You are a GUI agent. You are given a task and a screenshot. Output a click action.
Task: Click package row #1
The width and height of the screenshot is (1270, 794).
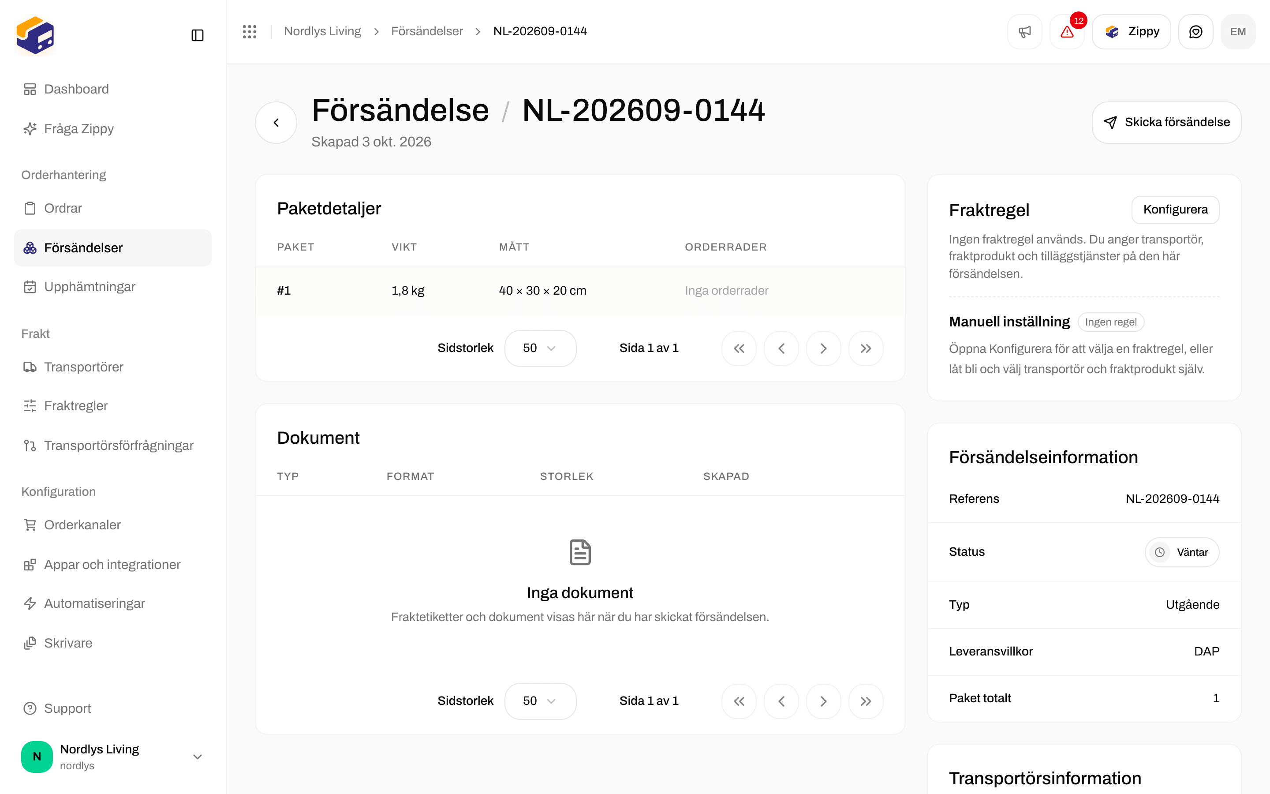(580, 290)
